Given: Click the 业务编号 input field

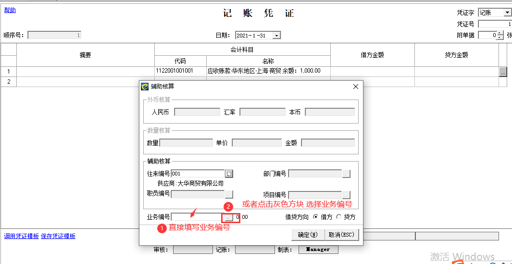Looking at the screenshot, I should click(x=196, y=217).
